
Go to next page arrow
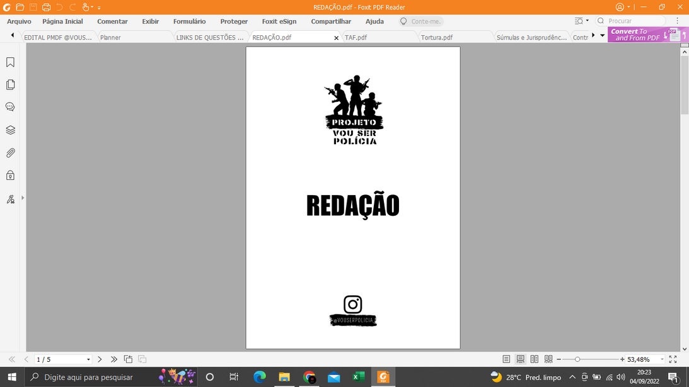coord(100,359)
